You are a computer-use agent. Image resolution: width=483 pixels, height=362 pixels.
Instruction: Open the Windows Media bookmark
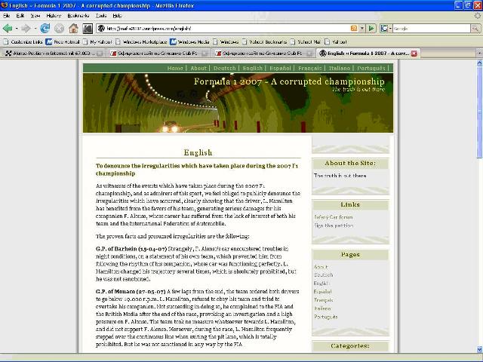pos(189,42)
